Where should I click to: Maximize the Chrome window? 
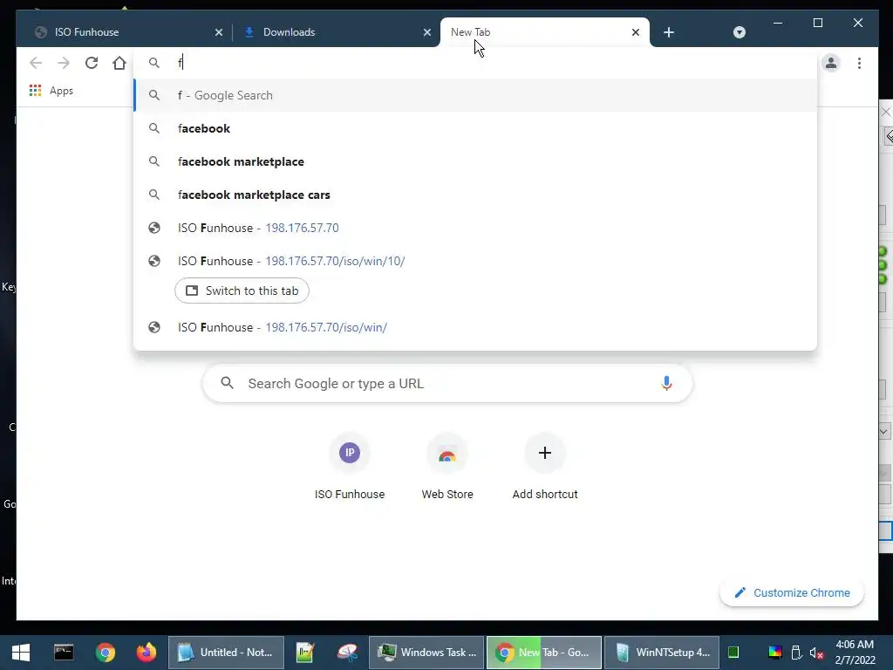(818, 23)
